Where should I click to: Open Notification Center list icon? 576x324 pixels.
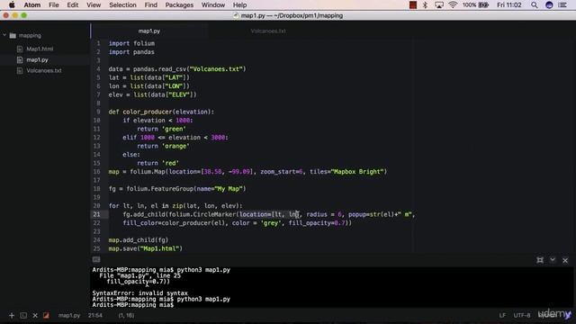coord(562,5)
